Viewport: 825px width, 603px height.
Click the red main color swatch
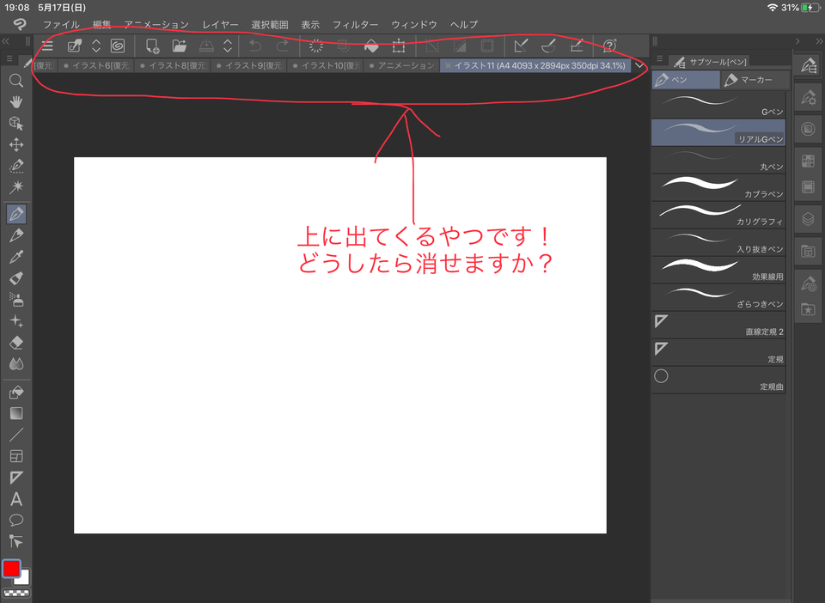(x=11, y=569)
